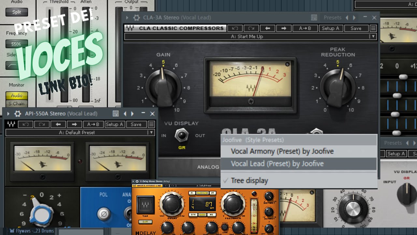The image size is (417, 235).
Task: Enable H-Delay Ping Pong mode
Action: [202, 193]
